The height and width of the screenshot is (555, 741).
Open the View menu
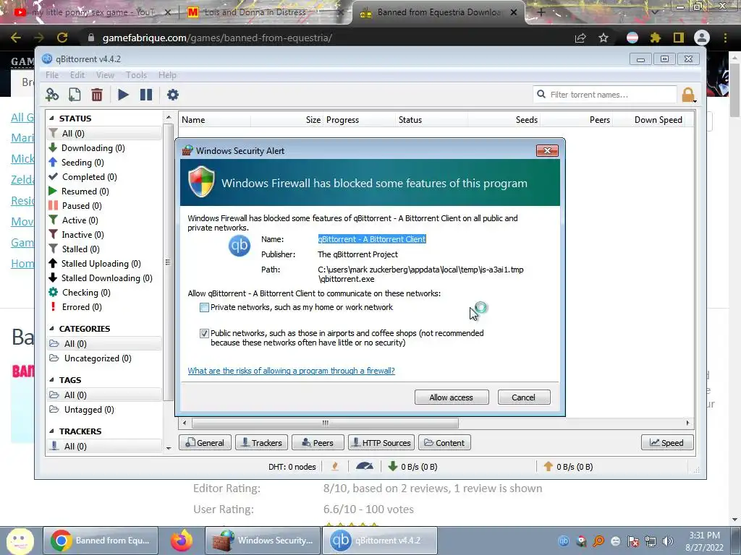point(105,75)
